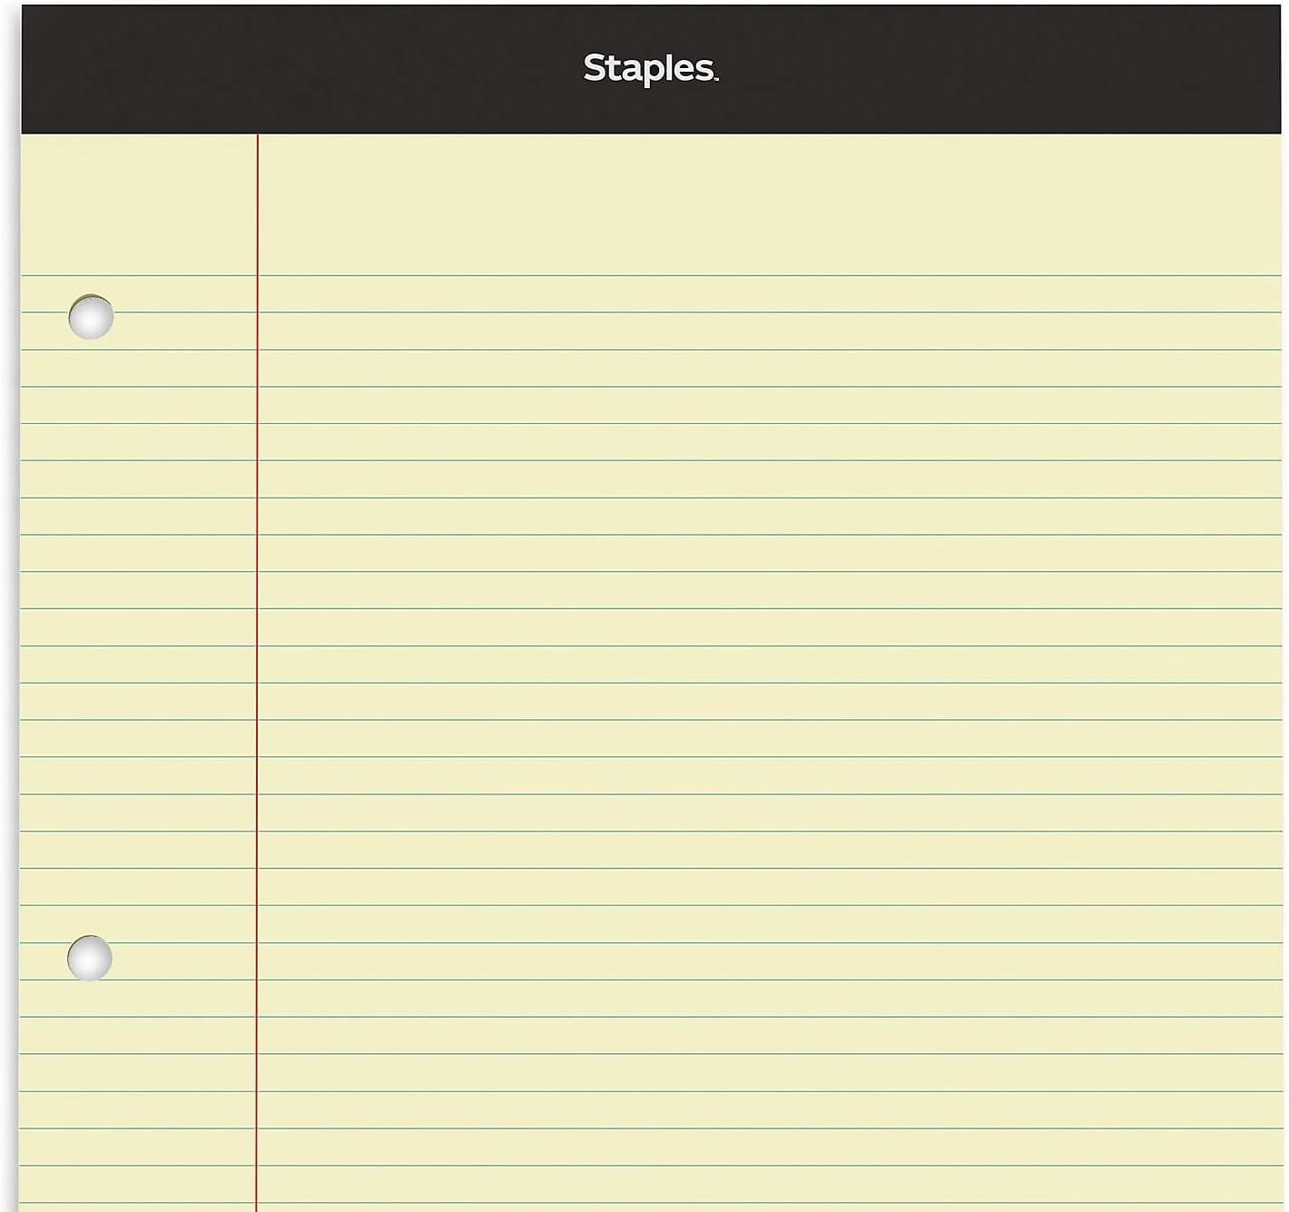Click the blank unruled area above the first line
1289x1212 pixels.
[x=769, y=204]
